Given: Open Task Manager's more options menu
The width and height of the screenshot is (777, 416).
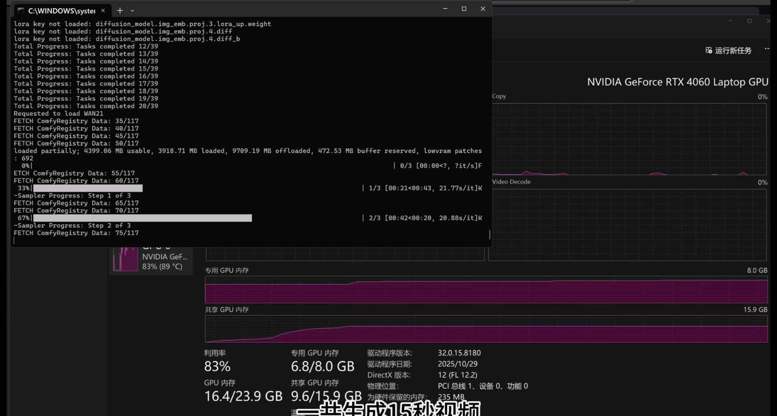Looking at the screenshot, I should 767,49.
